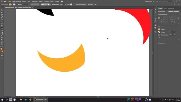This screenshot has width=181, height=102.
Task: Show more Transform options ellipsis
Action: pyautogui.click(x=179, y=24)
